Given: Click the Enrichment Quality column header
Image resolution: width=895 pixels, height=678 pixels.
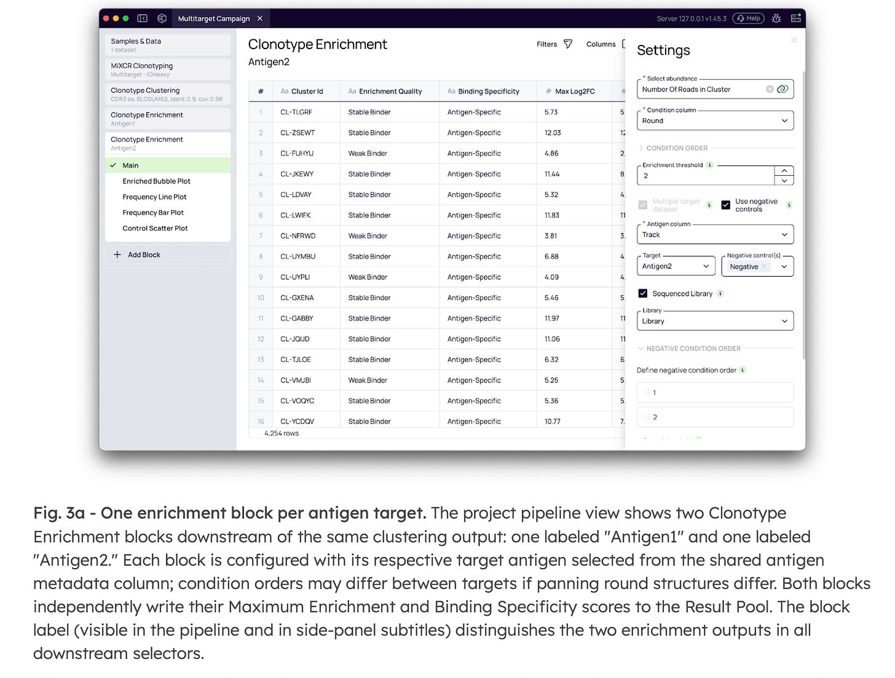Looking at the screenshot, I should tap(390, 91).
